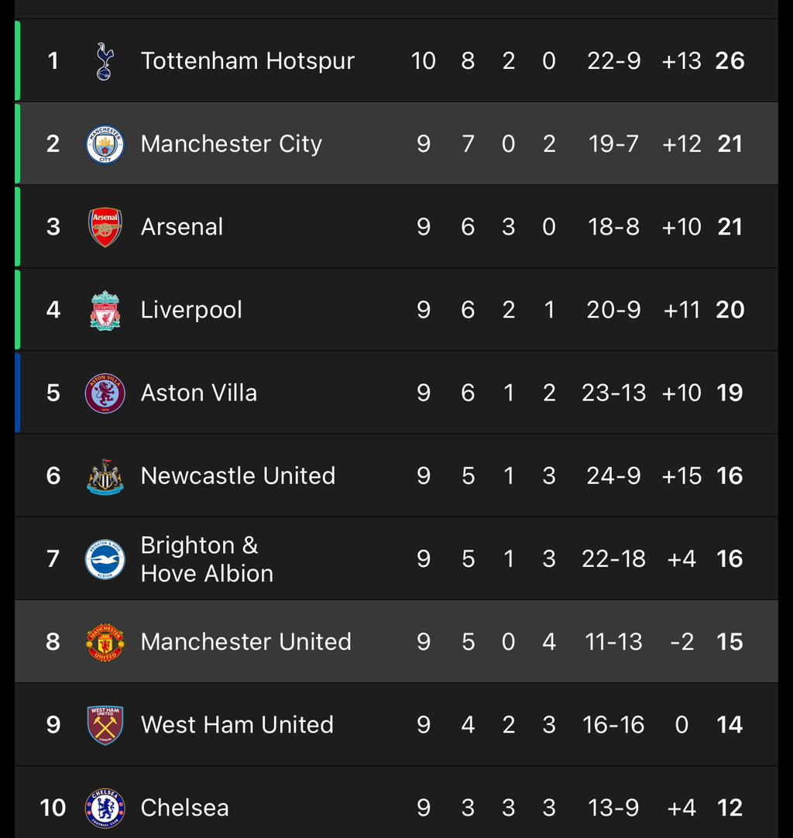
Task: Click the Liverpool club crest
Action: [x=105, y=310]
